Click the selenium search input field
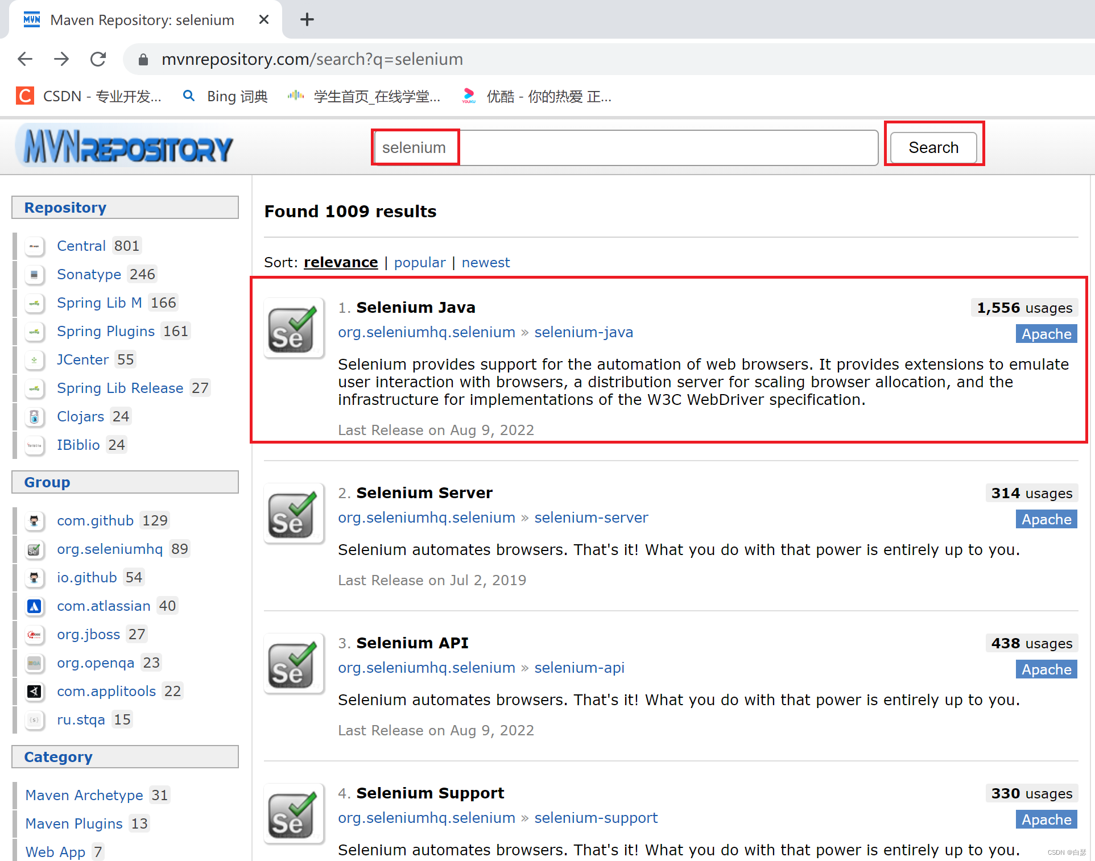Screen dimensions: 1095x861 pyautogui.click(x=625, y=148)
